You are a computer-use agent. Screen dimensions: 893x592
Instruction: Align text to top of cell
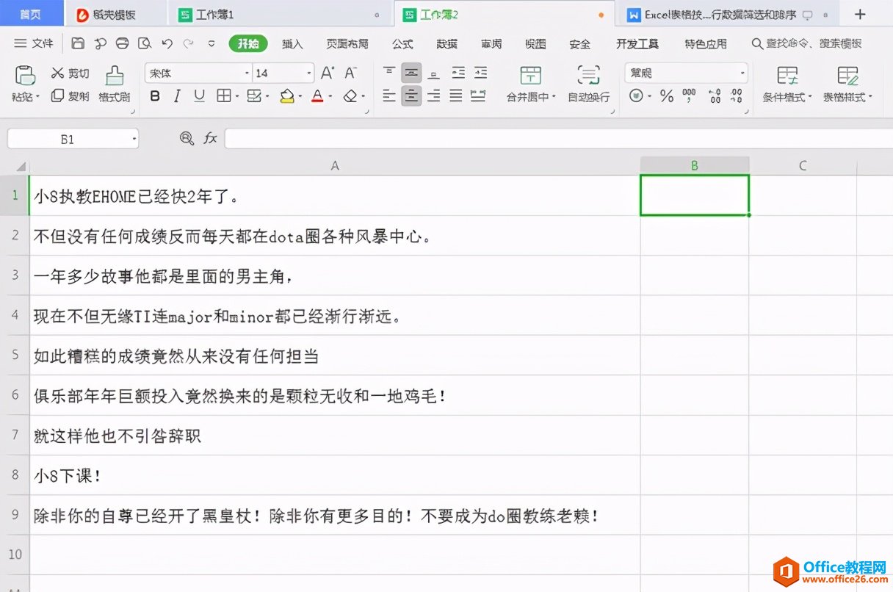pyautogui.click(x=389, y=73)
